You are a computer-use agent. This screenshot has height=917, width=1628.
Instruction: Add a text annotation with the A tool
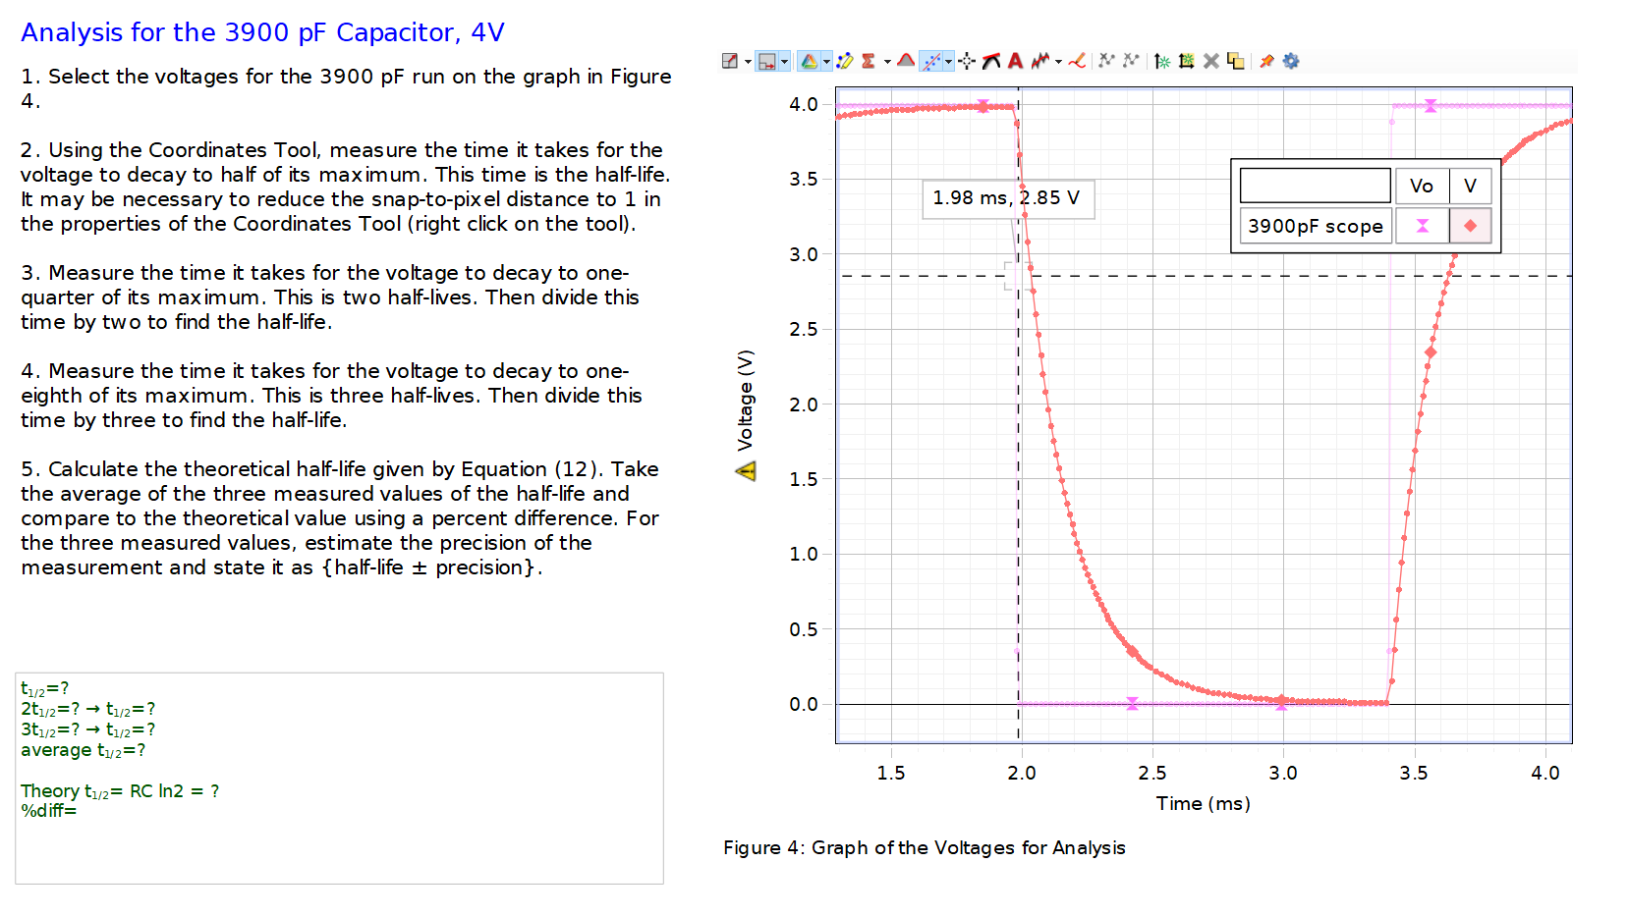point(1015,61)
